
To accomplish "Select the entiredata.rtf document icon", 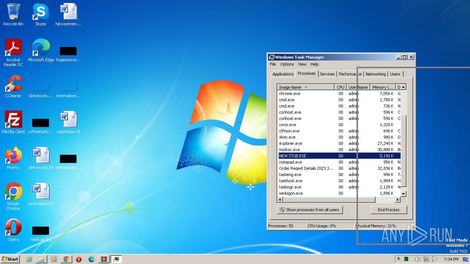I will pyautogui.click(x=41, y=194).
